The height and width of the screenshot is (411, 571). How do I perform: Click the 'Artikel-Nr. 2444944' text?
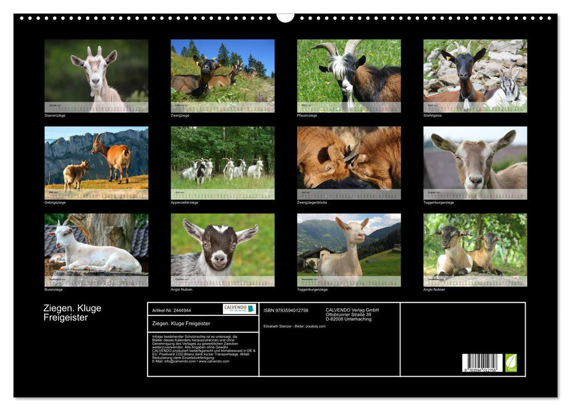click(172, 310)
